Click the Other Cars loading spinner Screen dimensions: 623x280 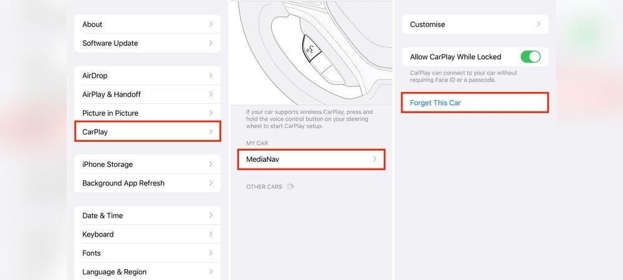[x=290, y=187]
